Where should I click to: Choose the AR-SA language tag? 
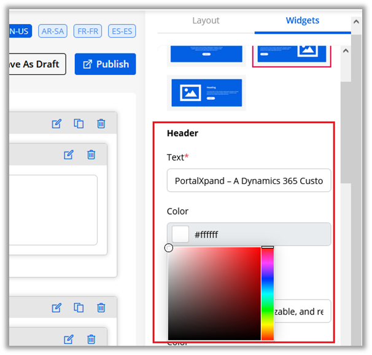tap(53, 31)
